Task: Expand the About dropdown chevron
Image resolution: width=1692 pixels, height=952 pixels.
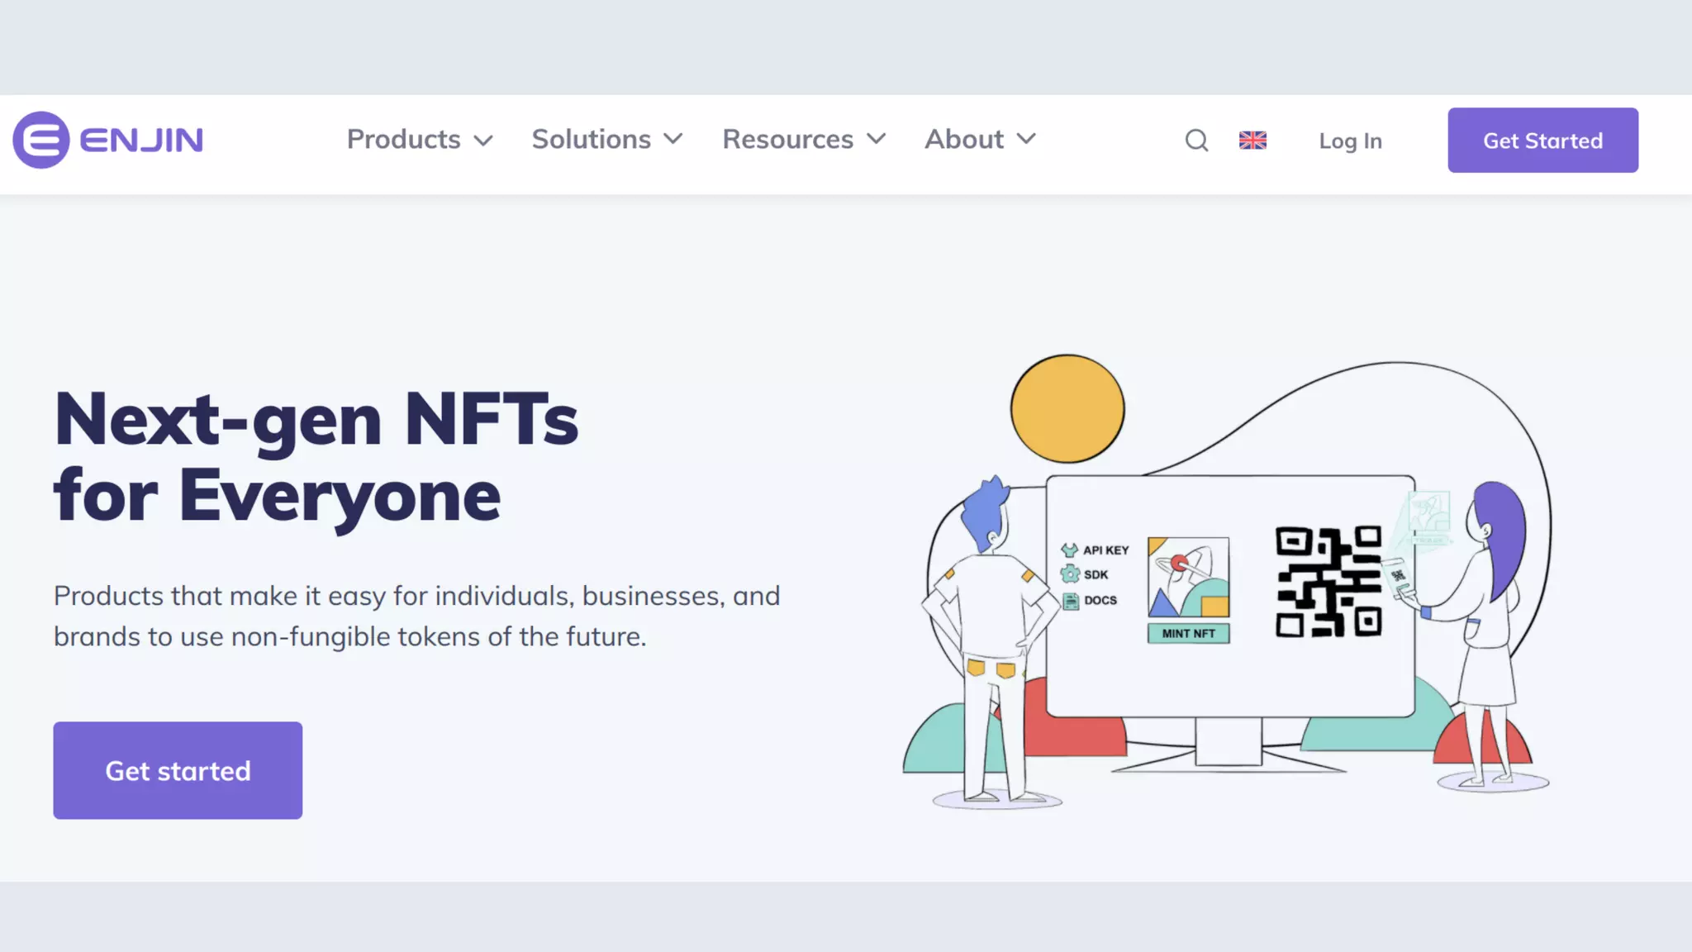Action: [1026, 139]
